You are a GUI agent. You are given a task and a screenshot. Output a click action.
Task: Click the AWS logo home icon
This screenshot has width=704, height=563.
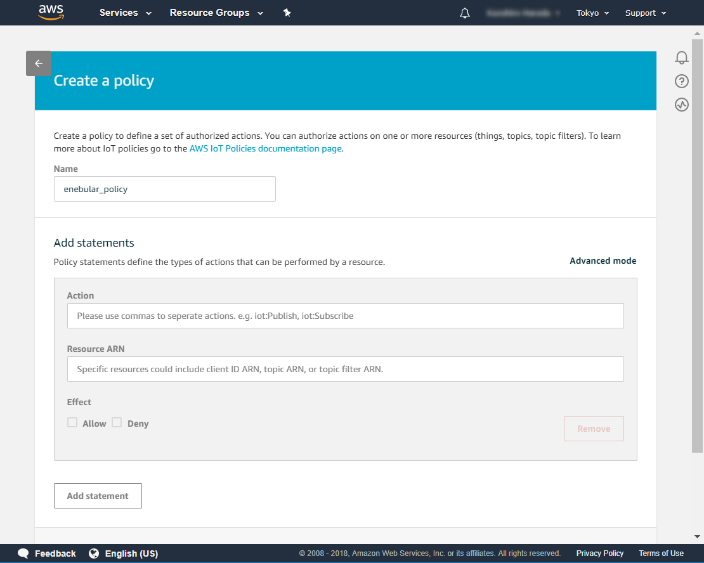pyautogui.click(x=51, y=13)
